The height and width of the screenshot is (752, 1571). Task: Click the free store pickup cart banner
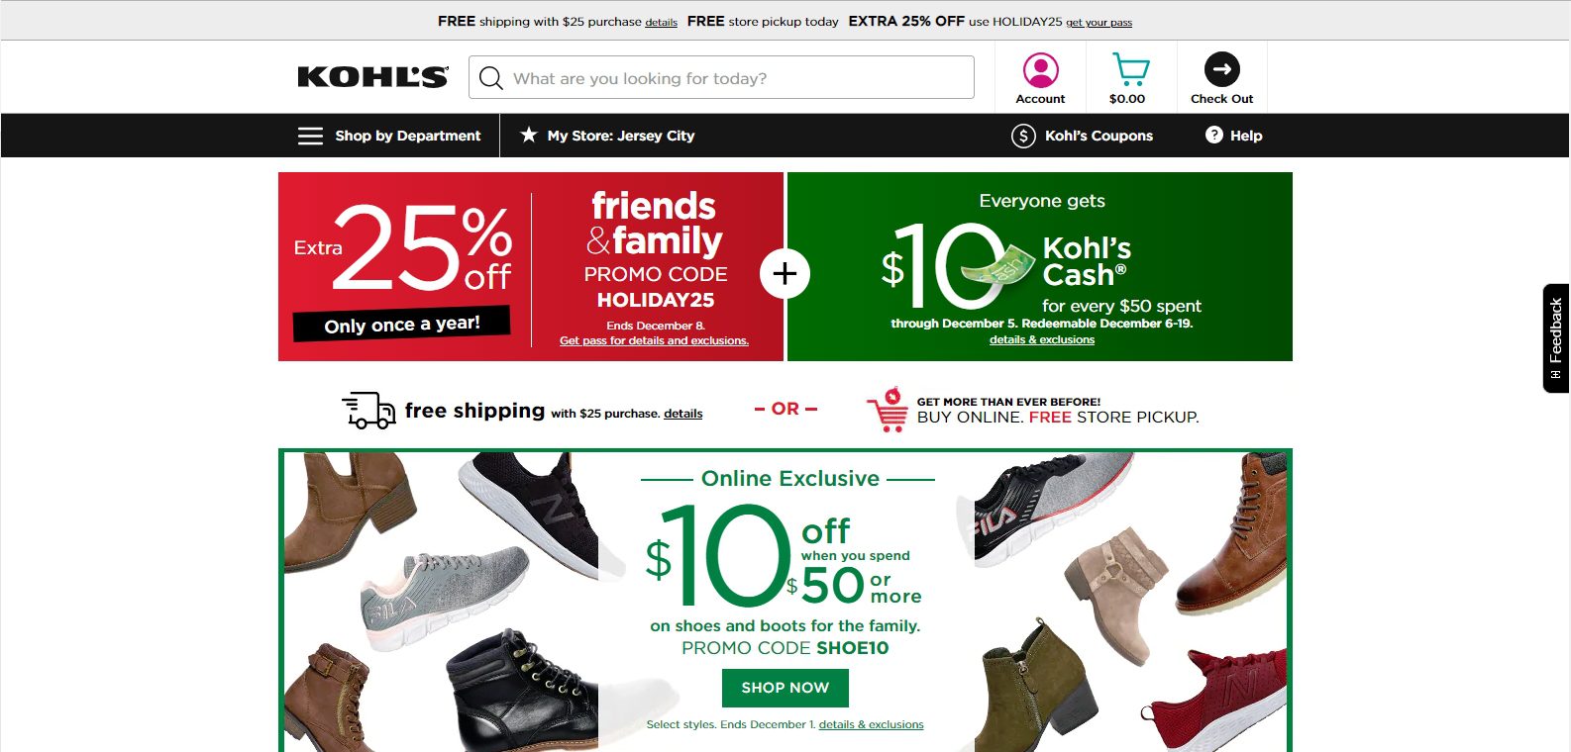click(x=1032, y=410)
